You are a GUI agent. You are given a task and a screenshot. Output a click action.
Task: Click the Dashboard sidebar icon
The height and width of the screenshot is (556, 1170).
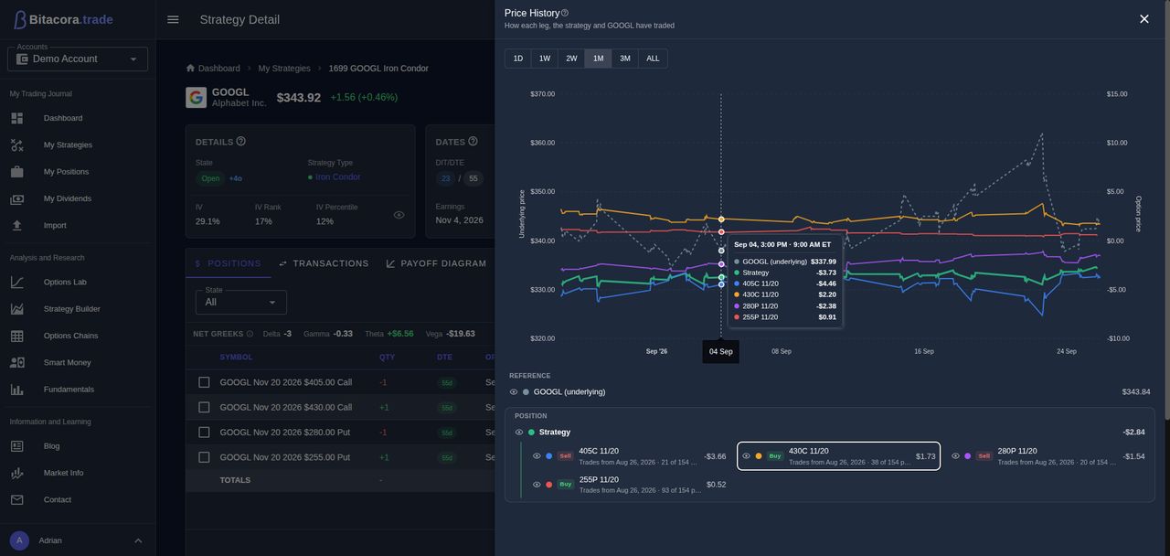(16, 118)
